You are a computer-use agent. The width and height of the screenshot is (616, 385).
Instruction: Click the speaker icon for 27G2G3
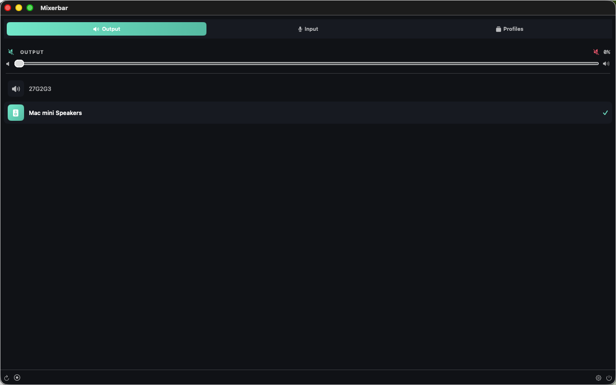(x=16, y=89)
